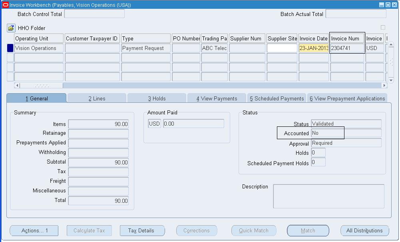This screenshot has width=400, height=242.
Task: Click the All Distributions button
Action: coord(364,230)
